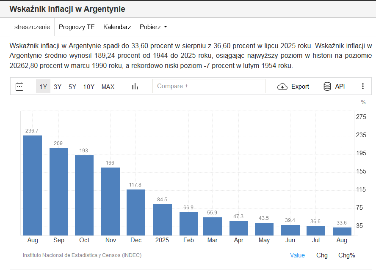Viewport: 376px width, 276px height.
Task: Select the December 117.8 bar
Action: tap(136, 212)
